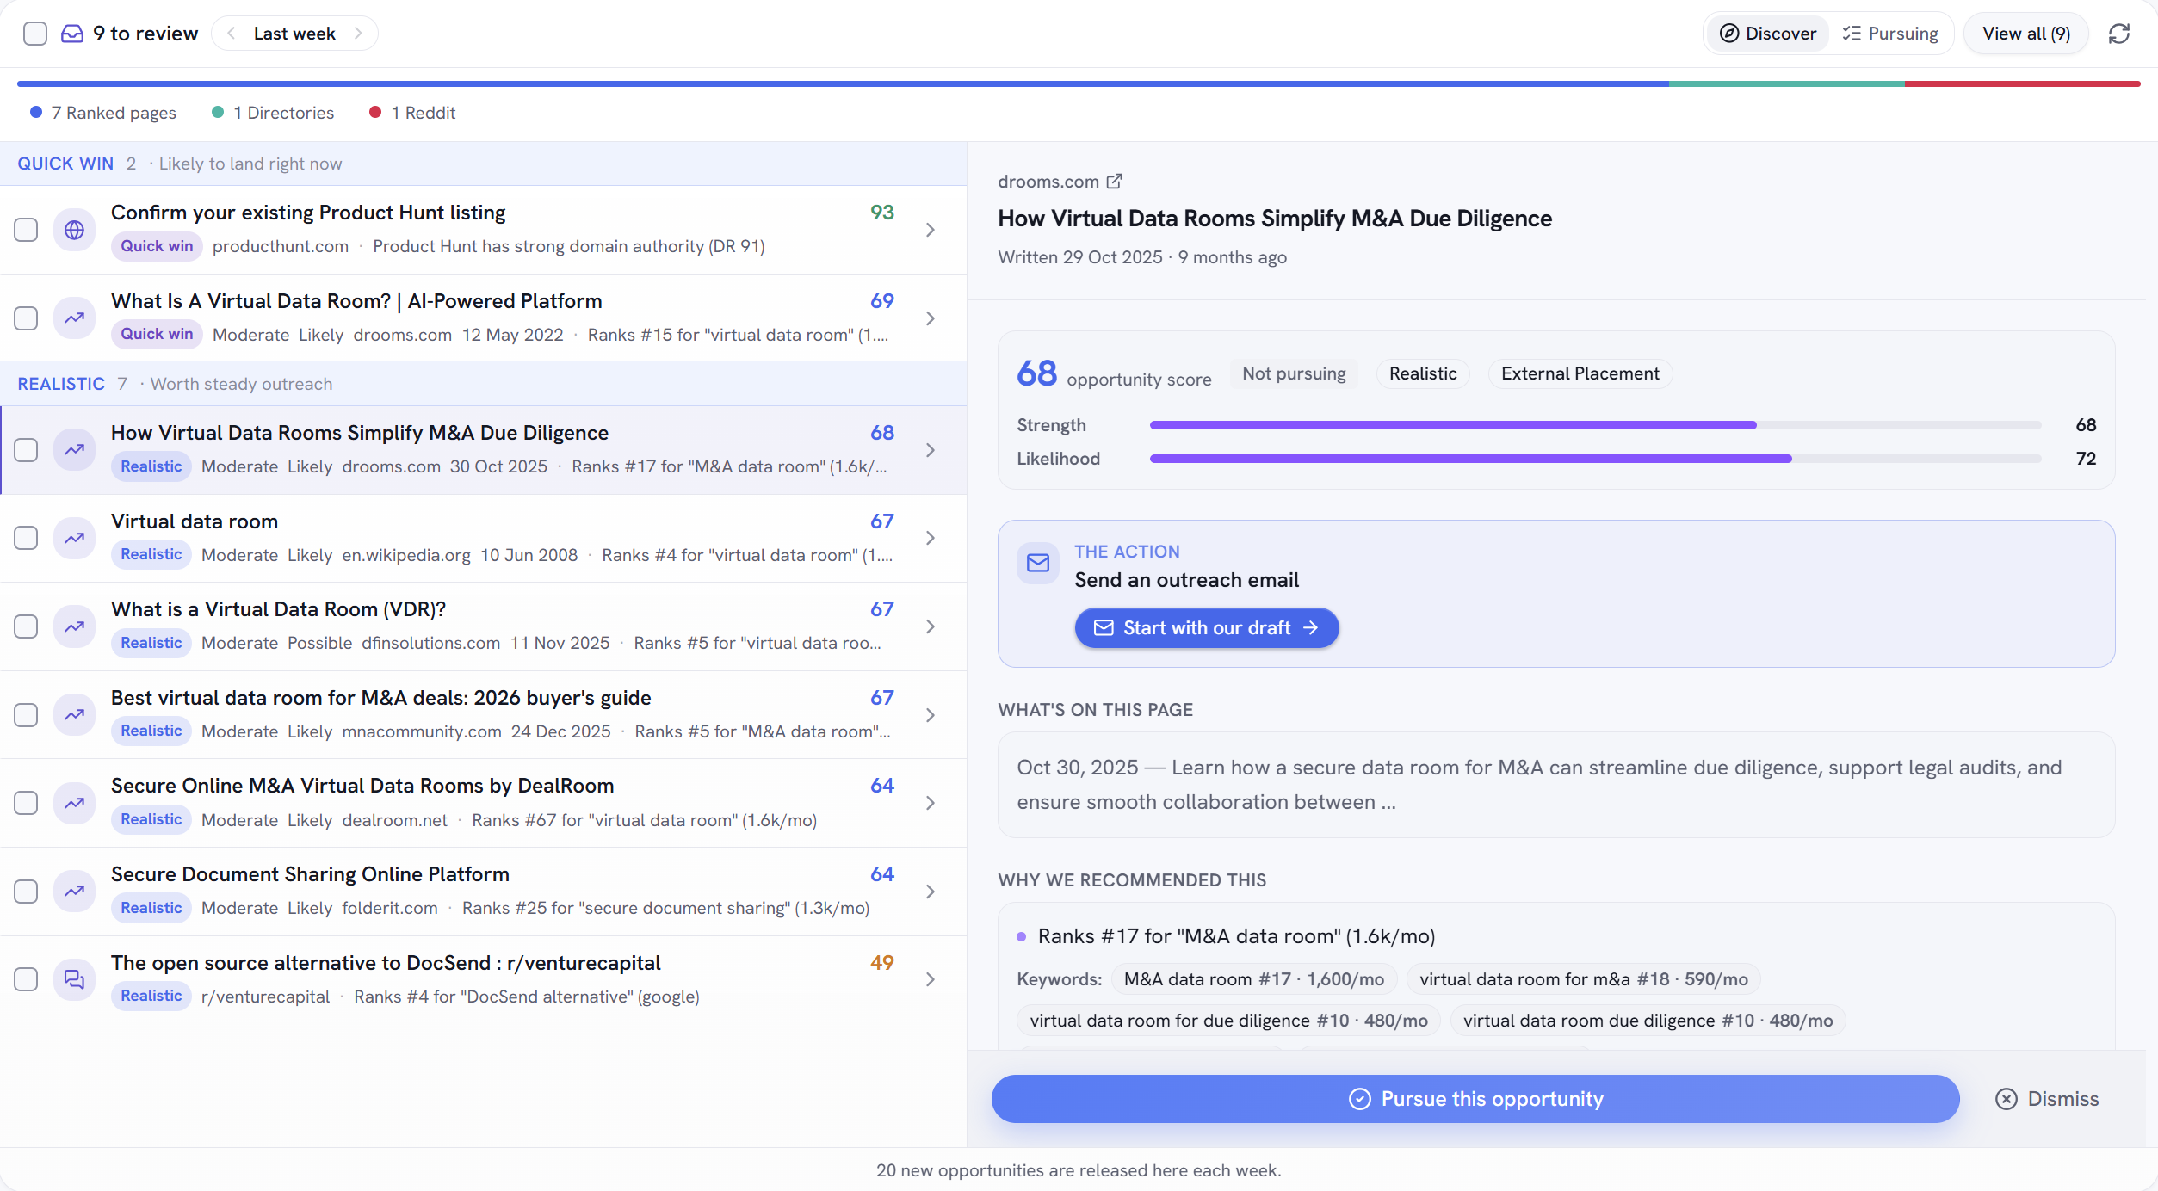The image size is (2158, 1191).
Task: Click the 'virtual data room due diligence #10' chip
Action: pos(1648,1021)
